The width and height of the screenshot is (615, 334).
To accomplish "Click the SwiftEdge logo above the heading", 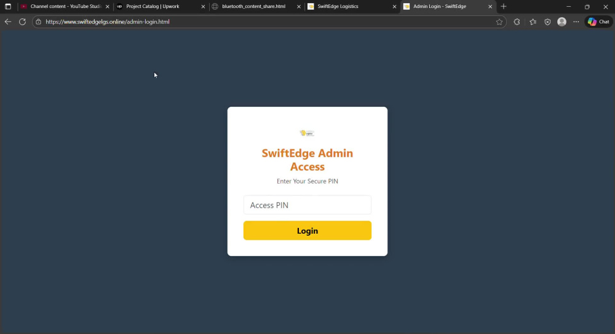I will click(307, 133).
